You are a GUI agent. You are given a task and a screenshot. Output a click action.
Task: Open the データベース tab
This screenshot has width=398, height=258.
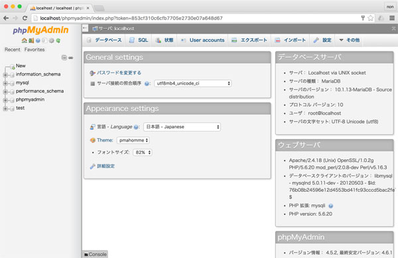point(104,40)
